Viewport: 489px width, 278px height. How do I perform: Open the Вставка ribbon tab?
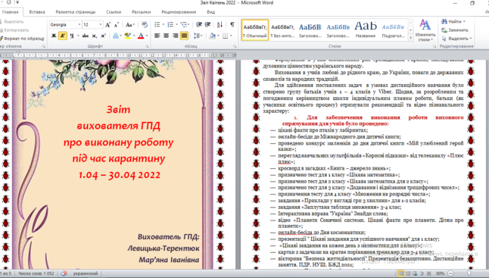click(37, 12)
